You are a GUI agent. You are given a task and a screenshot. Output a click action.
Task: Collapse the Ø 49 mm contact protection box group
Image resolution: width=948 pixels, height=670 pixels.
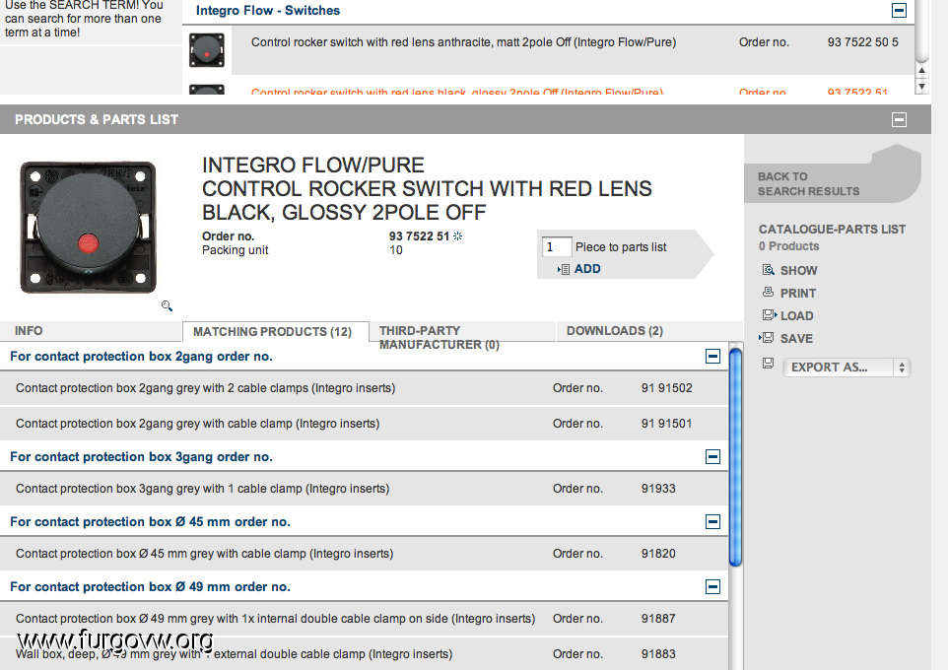(712, 586)
